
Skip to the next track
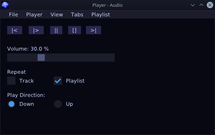tap(94, 30)
